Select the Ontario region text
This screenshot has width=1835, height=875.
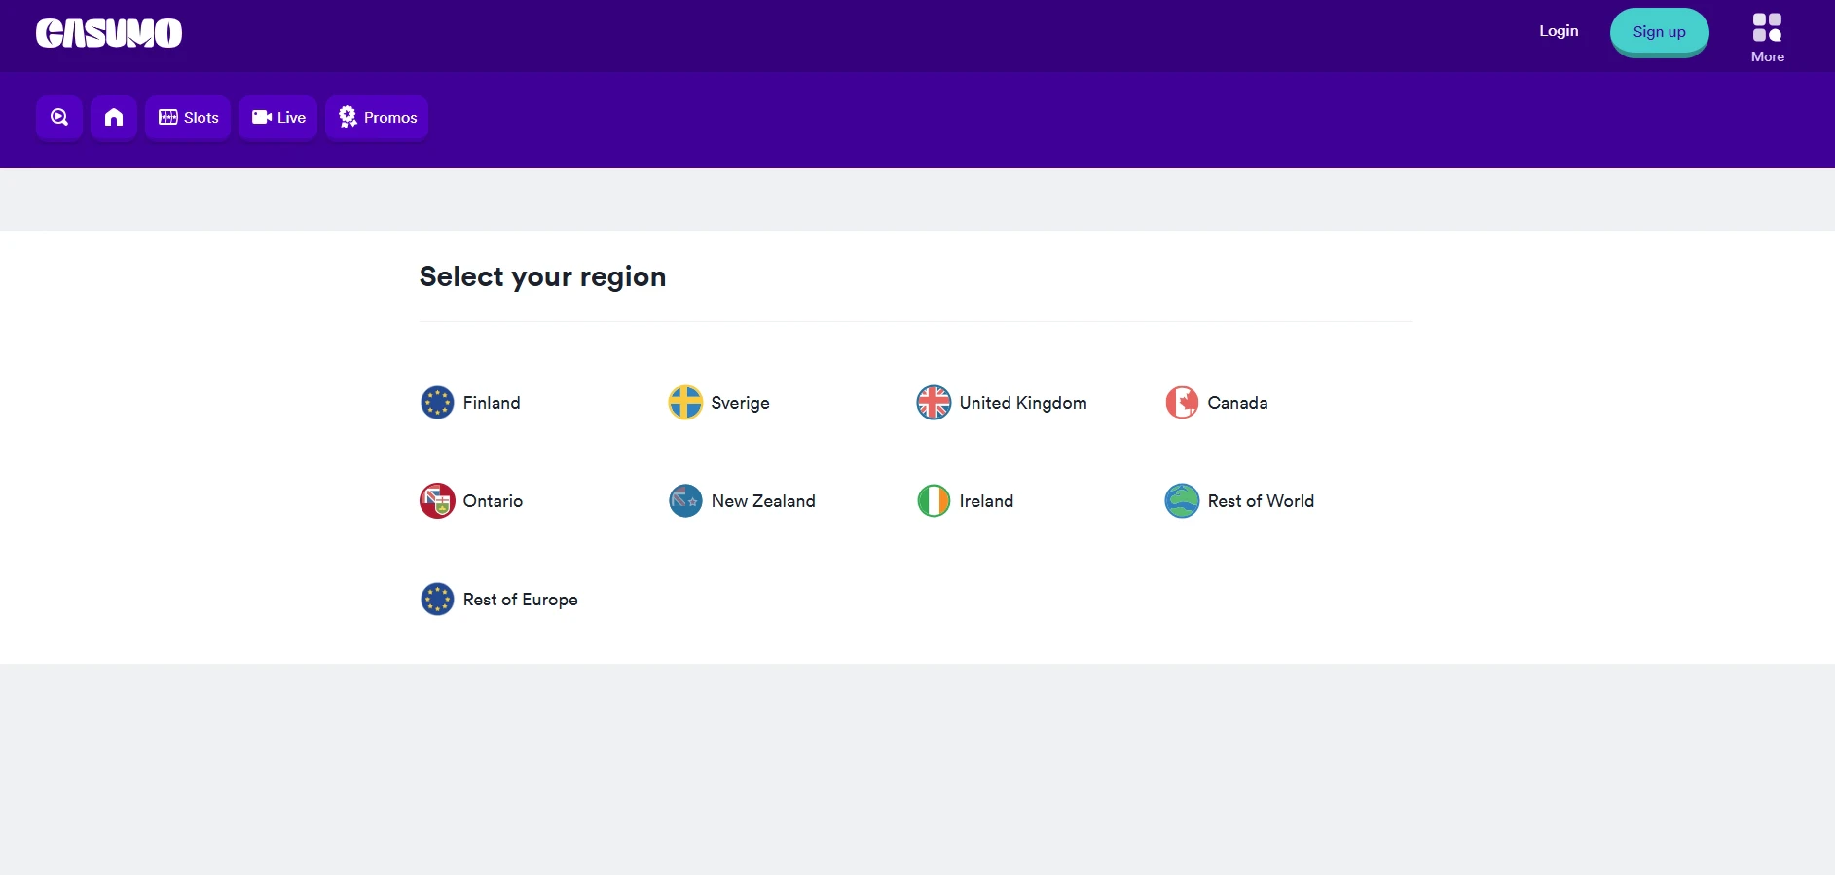pyautogui.click(x=493, y=501)
